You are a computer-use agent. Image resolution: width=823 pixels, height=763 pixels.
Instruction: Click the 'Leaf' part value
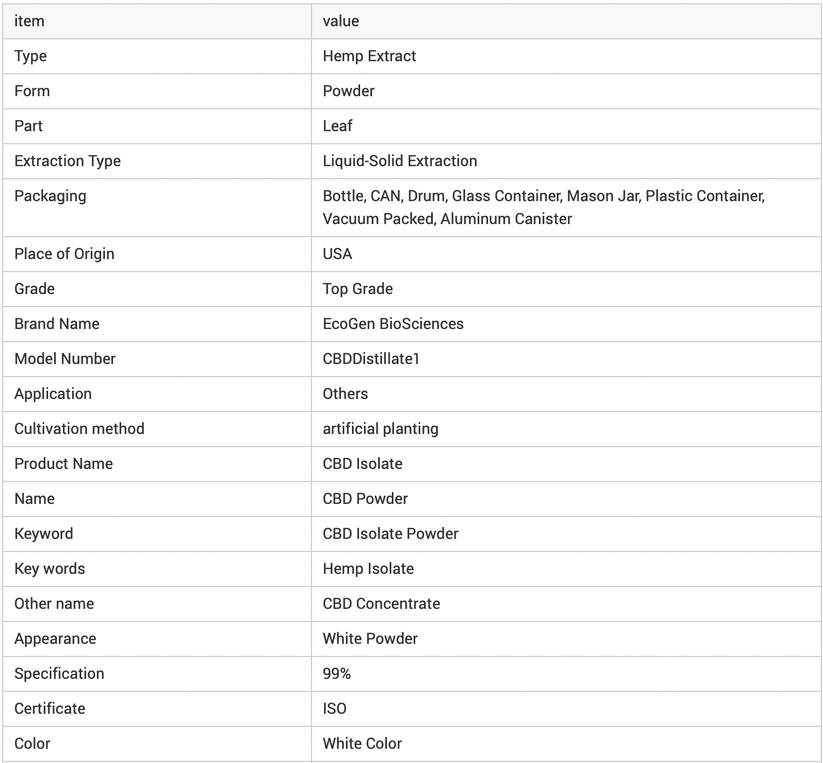(x=338, y=126)
